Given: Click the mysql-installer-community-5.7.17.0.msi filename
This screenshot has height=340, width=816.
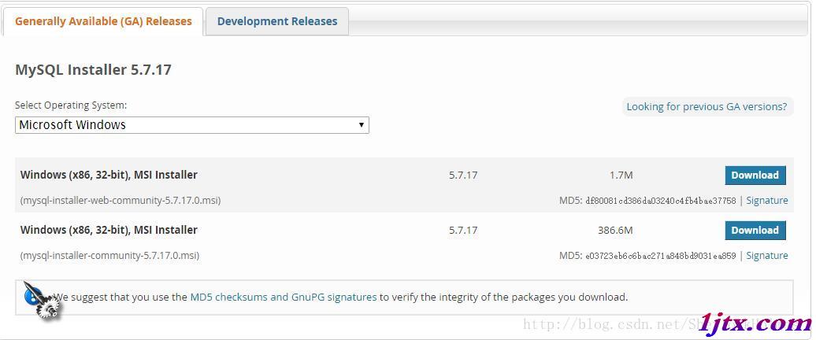Looking at the screenshot, I should [109, 255].
